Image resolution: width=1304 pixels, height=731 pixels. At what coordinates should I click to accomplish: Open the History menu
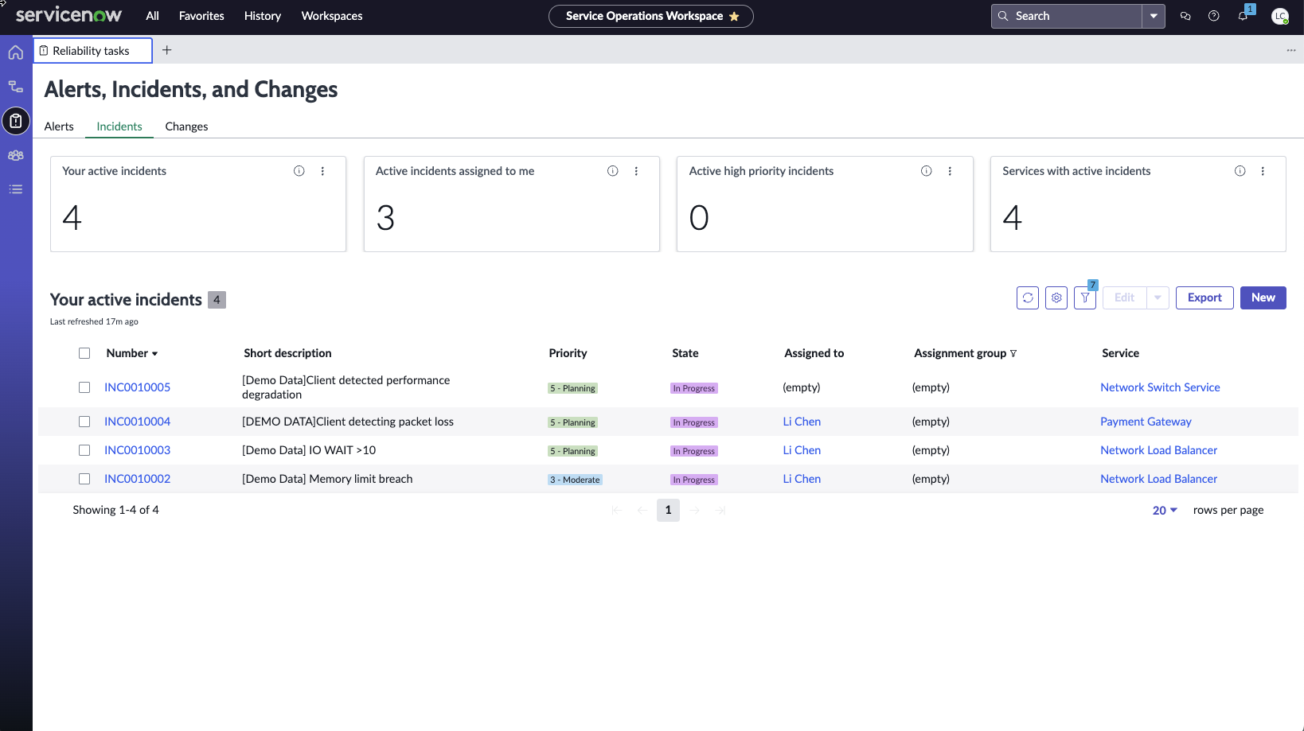pos(263,16)
